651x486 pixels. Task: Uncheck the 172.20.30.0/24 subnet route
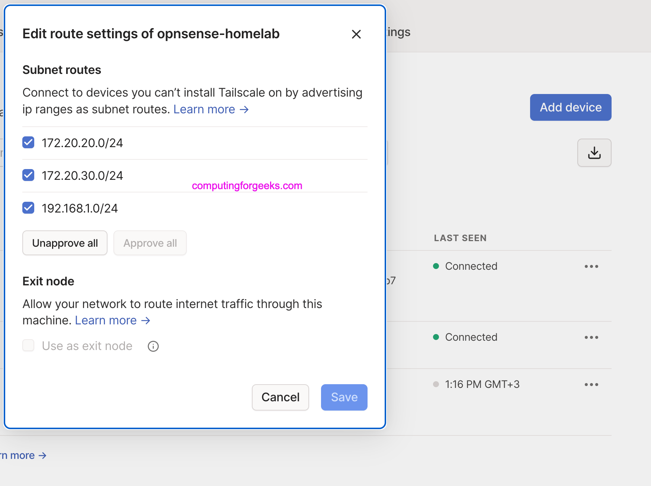(29, 175)
